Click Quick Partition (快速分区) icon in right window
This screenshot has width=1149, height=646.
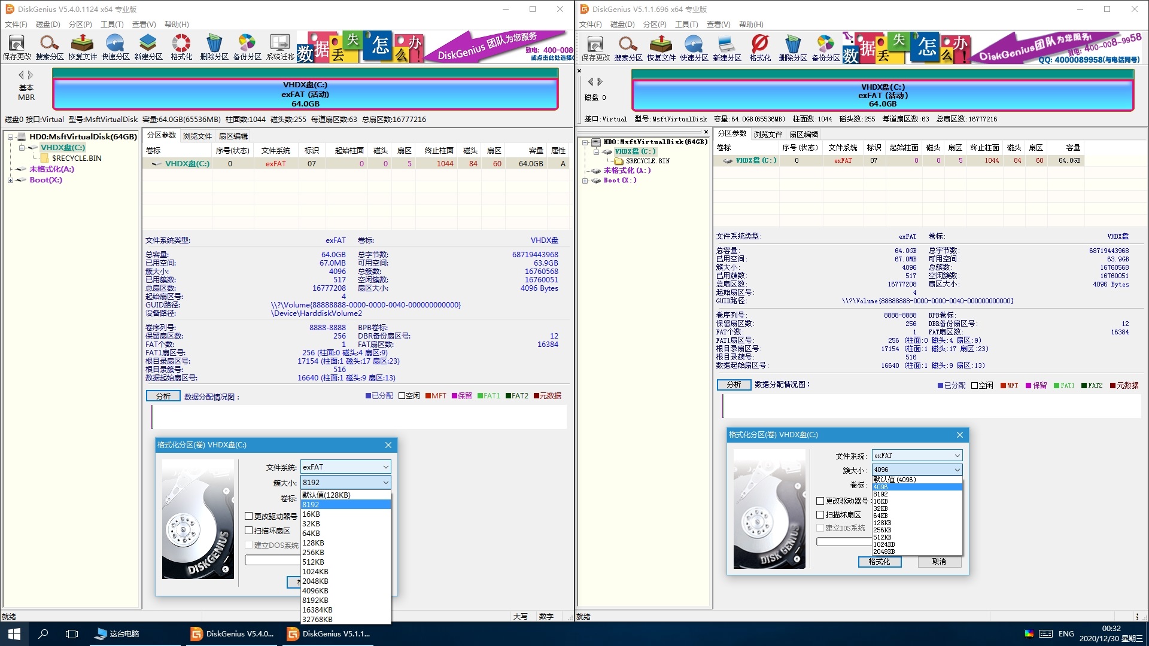[694, 48]
